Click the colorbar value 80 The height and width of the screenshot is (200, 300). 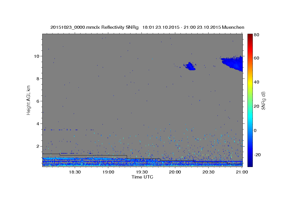pos(257,35)
